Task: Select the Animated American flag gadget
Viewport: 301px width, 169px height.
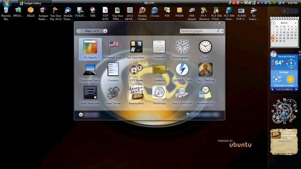Action: click(113, 49)
